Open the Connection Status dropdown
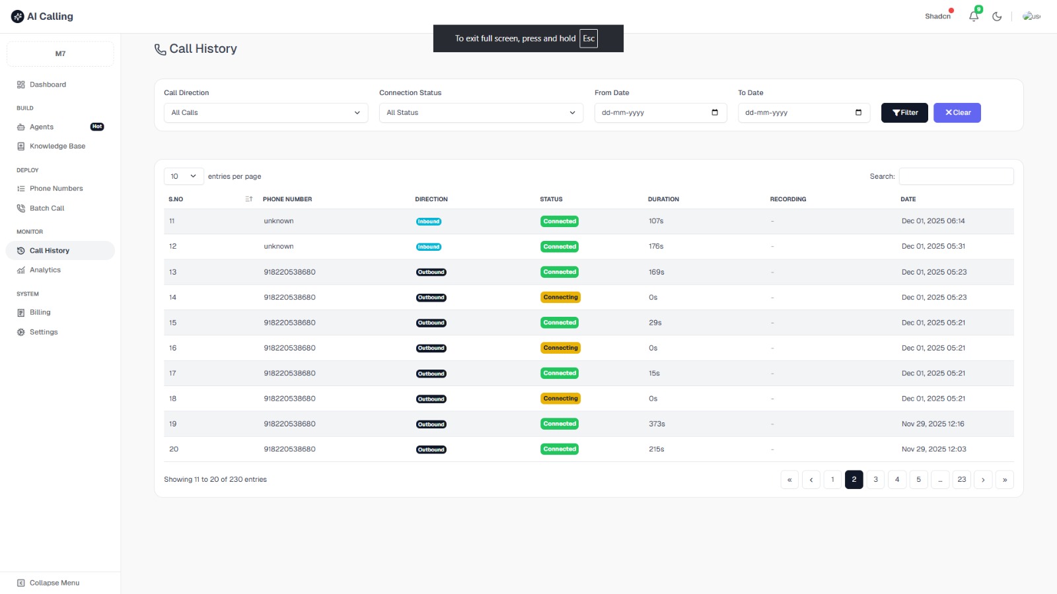The image size is (1057, 594). [480, 112]
